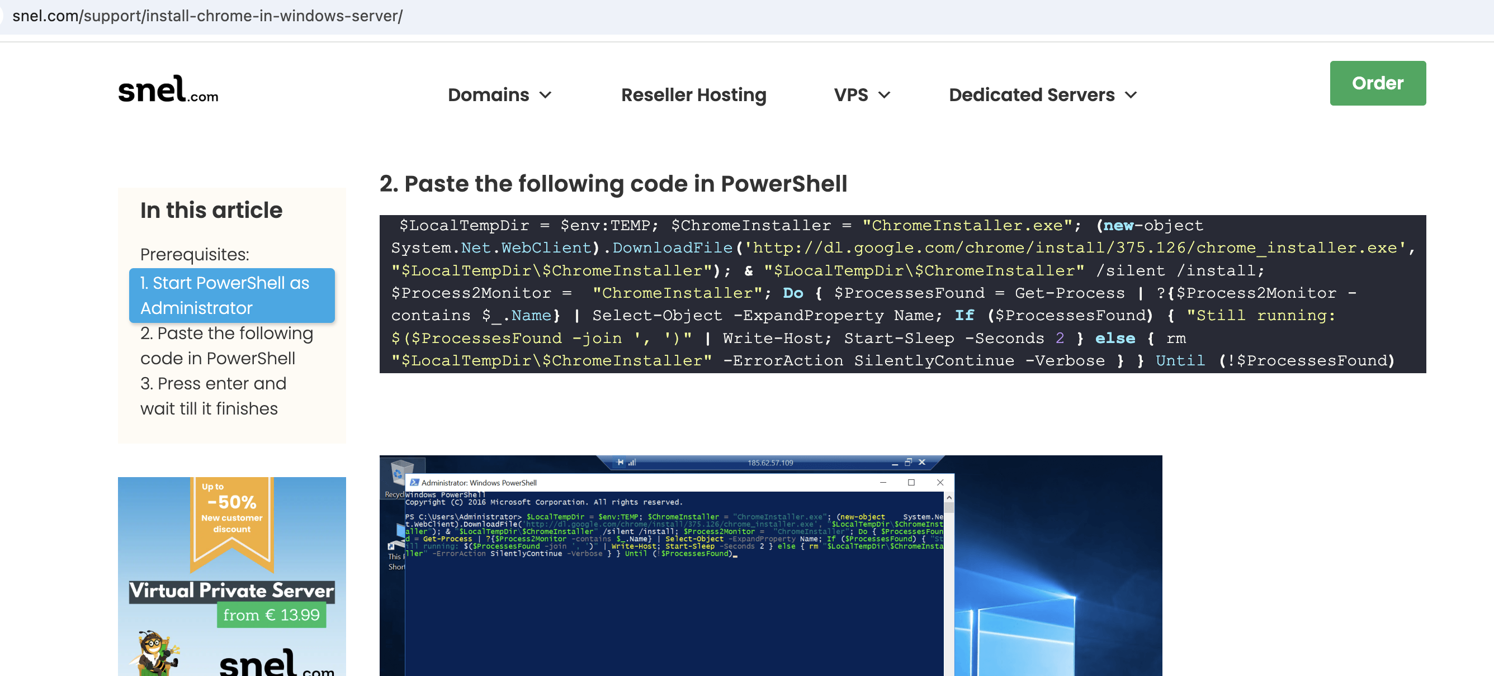The width and height of the screenshot is (1494, 676).
Task: Click the '"ChromeInstaller.exe"' string in code
Action: point(967,225)
